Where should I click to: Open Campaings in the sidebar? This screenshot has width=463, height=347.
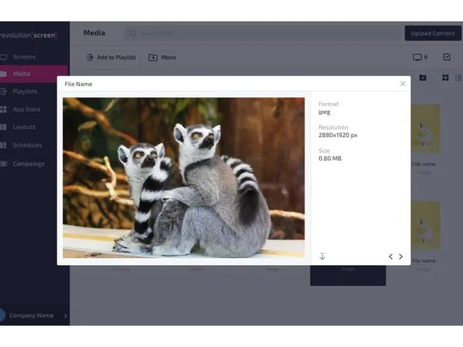point(29,164)
